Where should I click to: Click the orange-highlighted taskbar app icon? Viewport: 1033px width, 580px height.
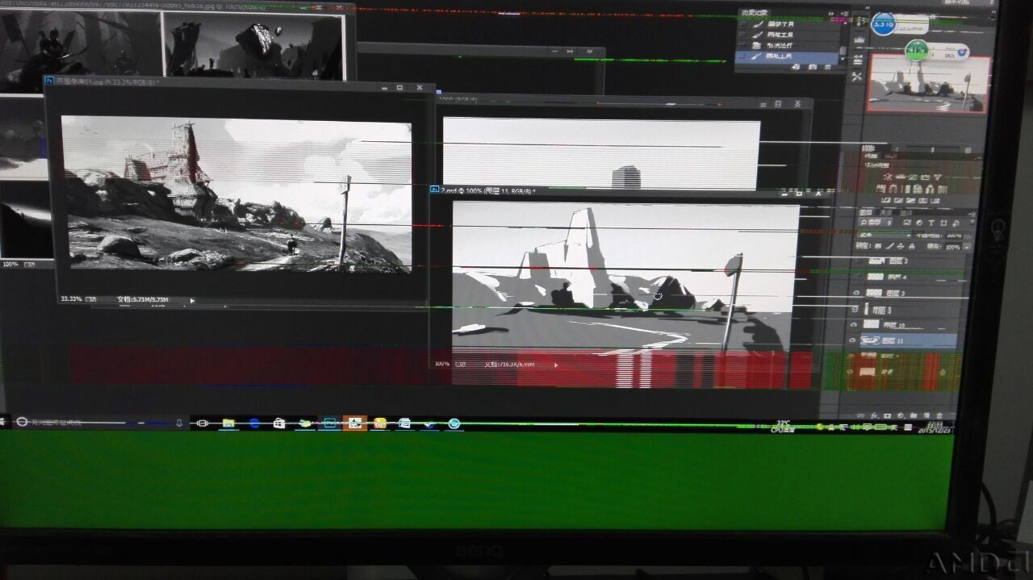354,423
